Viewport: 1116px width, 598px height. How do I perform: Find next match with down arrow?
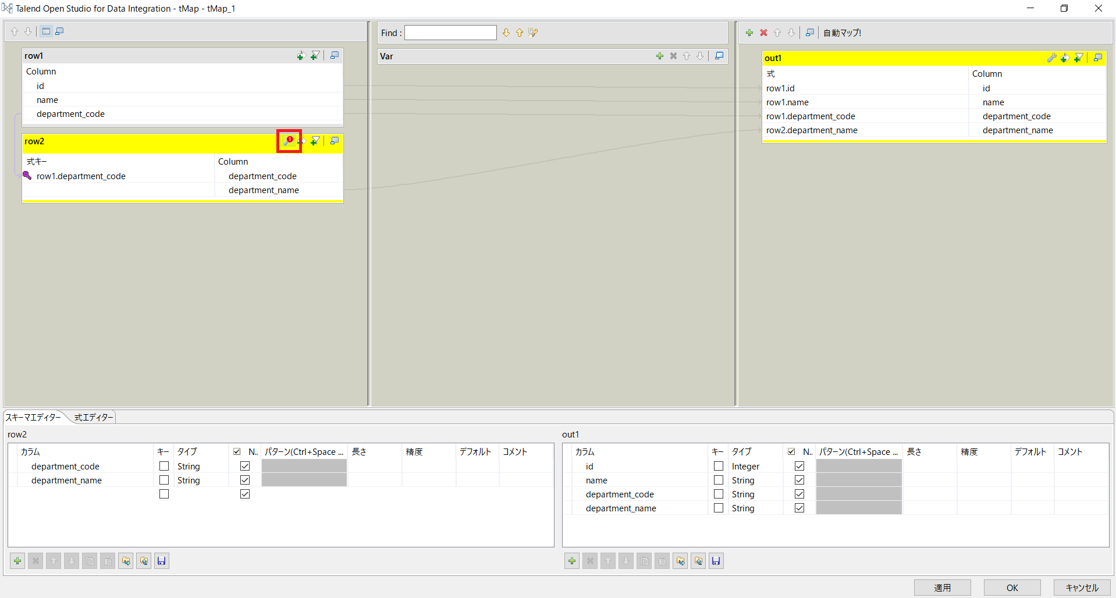pyautogui.click(x=506, y=33)
